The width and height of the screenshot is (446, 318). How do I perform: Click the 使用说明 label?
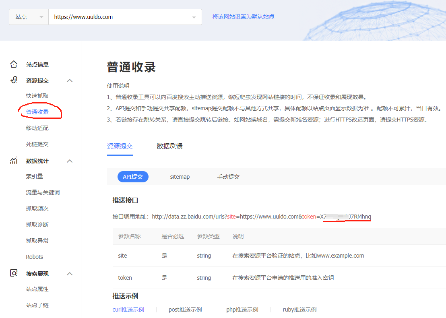point(118,86)
